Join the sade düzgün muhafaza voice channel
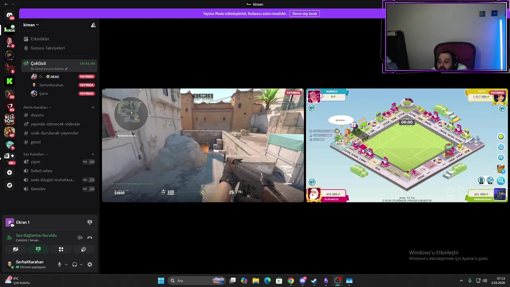This screenshot has width=510, height=287. [59, 180]
